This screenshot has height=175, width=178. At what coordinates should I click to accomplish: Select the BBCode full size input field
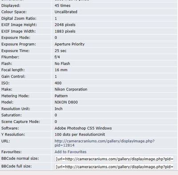pyautogui.click(x=114, y=167)
